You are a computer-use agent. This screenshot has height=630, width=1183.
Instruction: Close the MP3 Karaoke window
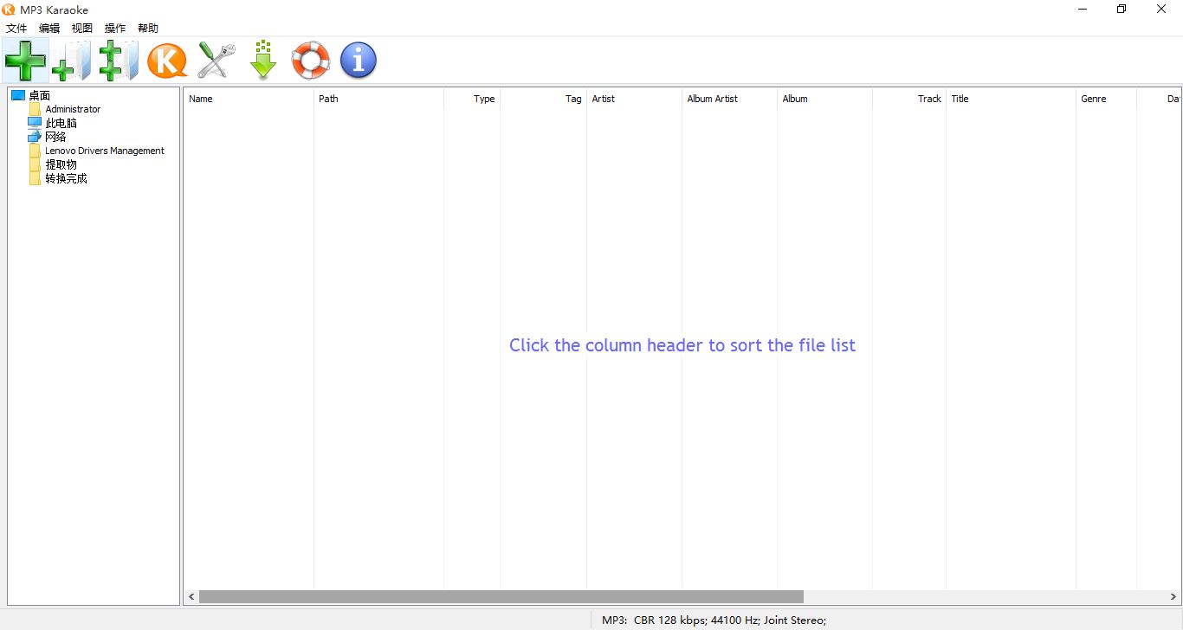pos(1161,9)
